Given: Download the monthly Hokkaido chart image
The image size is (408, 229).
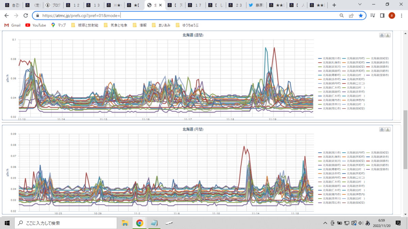Looking at the screenshot, I should 388,130.
